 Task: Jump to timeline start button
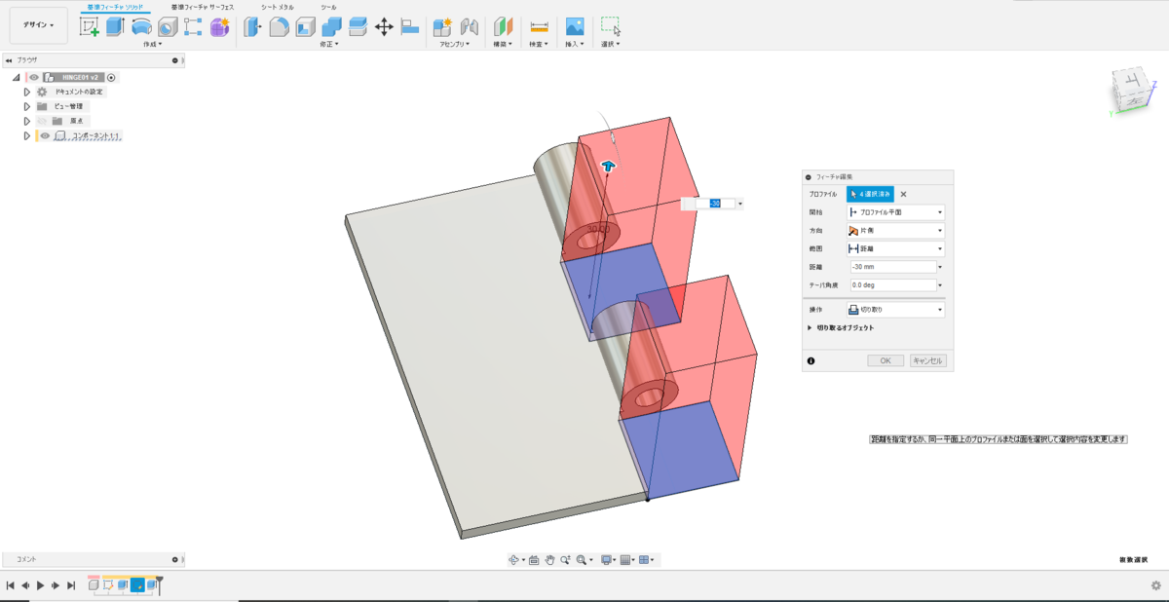[x=10, y=585]
